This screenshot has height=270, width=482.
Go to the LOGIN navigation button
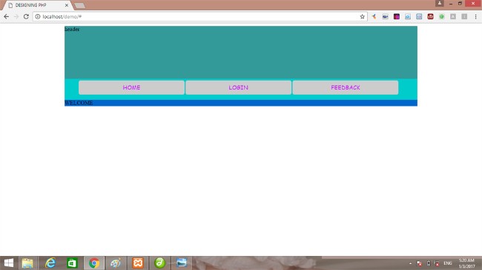[239, 87]
